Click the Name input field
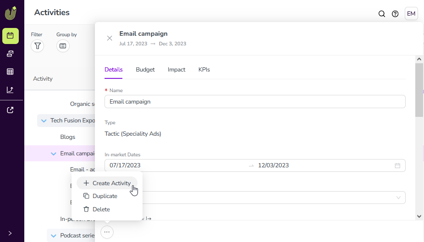The height and width of the screenshot is (242, 424). (254, 102)
